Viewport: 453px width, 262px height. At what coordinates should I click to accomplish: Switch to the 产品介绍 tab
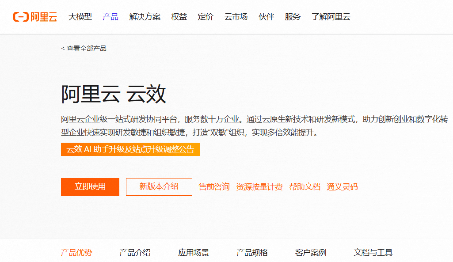pos(135,253)
